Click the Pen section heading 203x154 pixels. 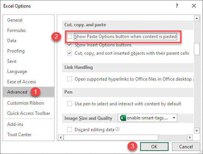(x=68, y=92)
